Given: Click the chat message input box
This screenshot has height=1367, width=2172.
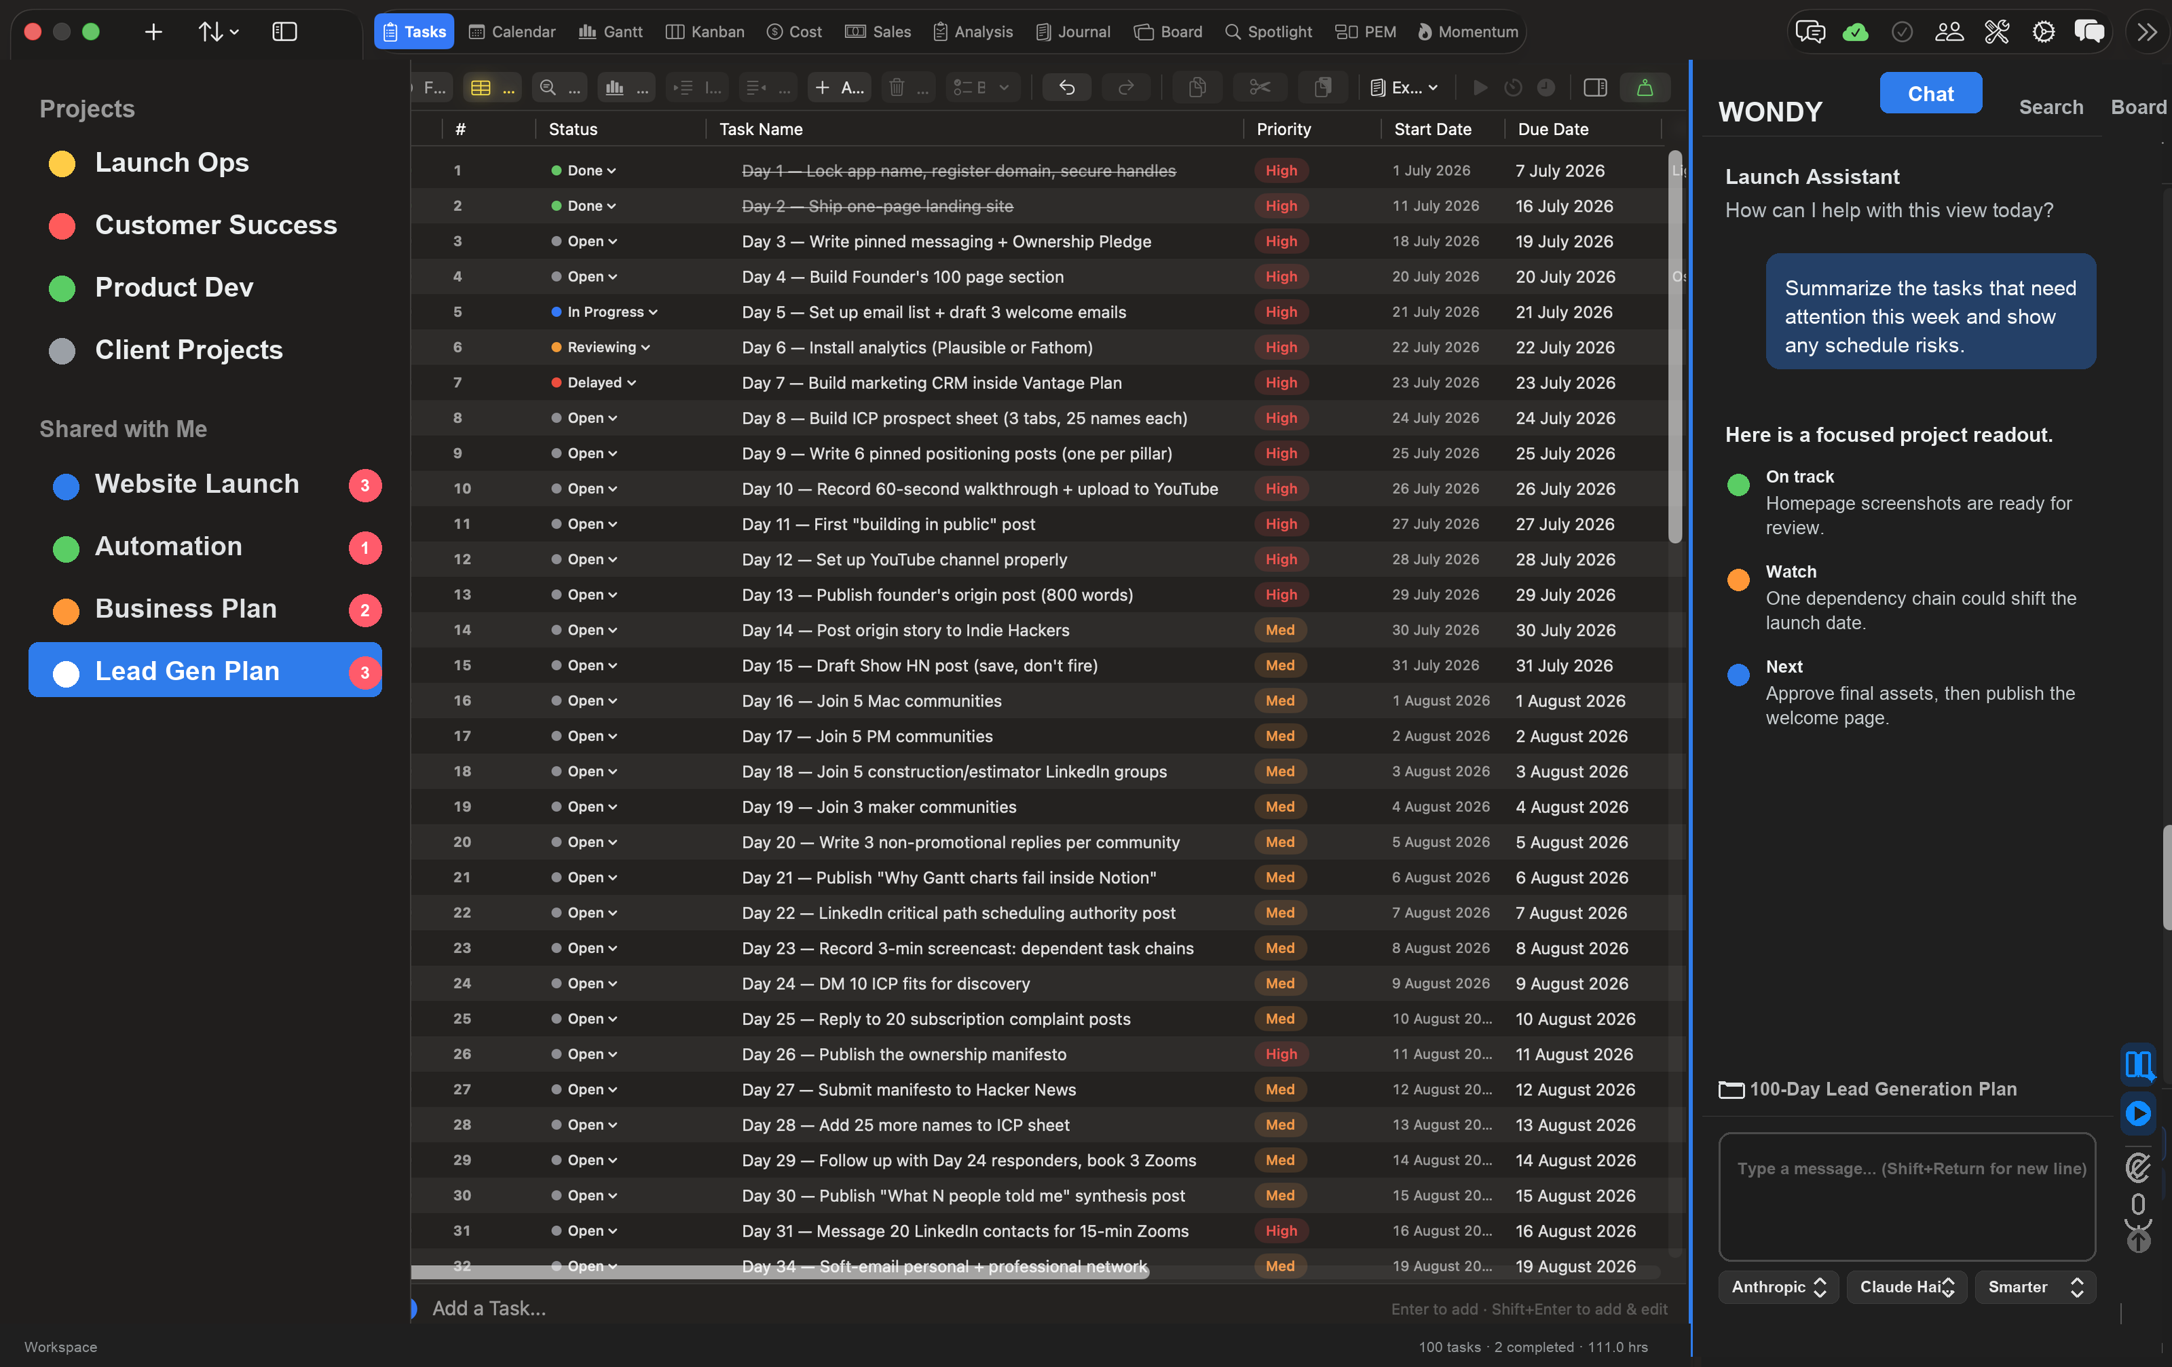Looking at the screenshot, I should [x=1907, y=1197].
